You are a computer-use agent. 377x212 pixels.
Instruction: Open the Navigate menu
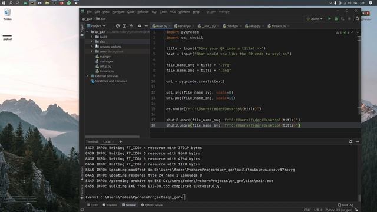pos(118,12)
